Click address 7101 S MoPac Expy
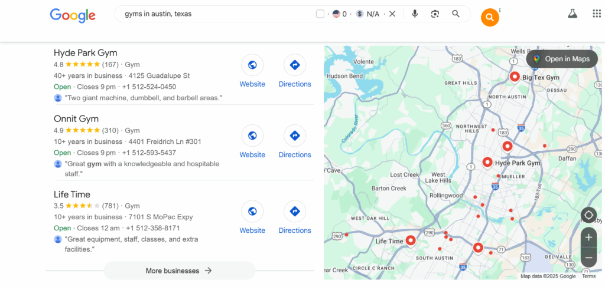 coord(161,217)
